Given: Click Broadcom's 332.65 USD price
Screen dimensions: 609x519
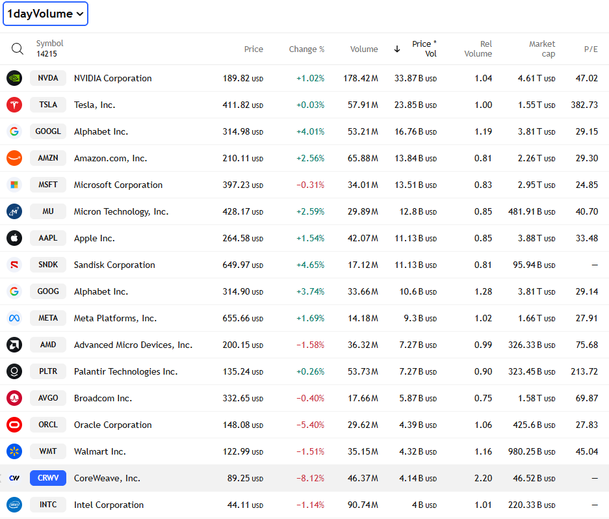Looking at the screenshot, I should (242, 398).
